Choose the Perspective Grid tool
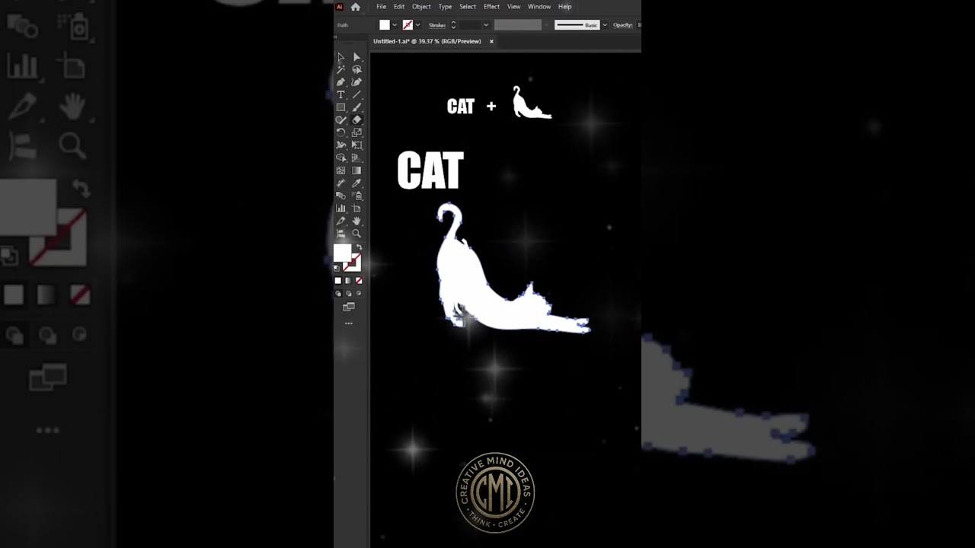975x548 pixels. [x=356, y=158]
